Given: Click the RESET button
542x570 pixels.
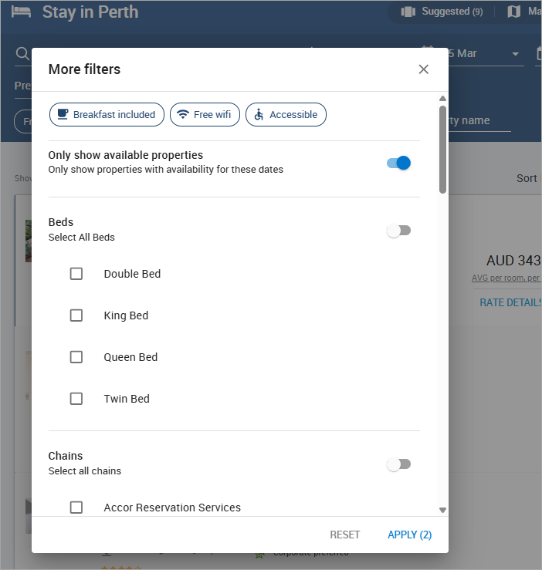Looking at the screenshot, I should coord(344,535).
